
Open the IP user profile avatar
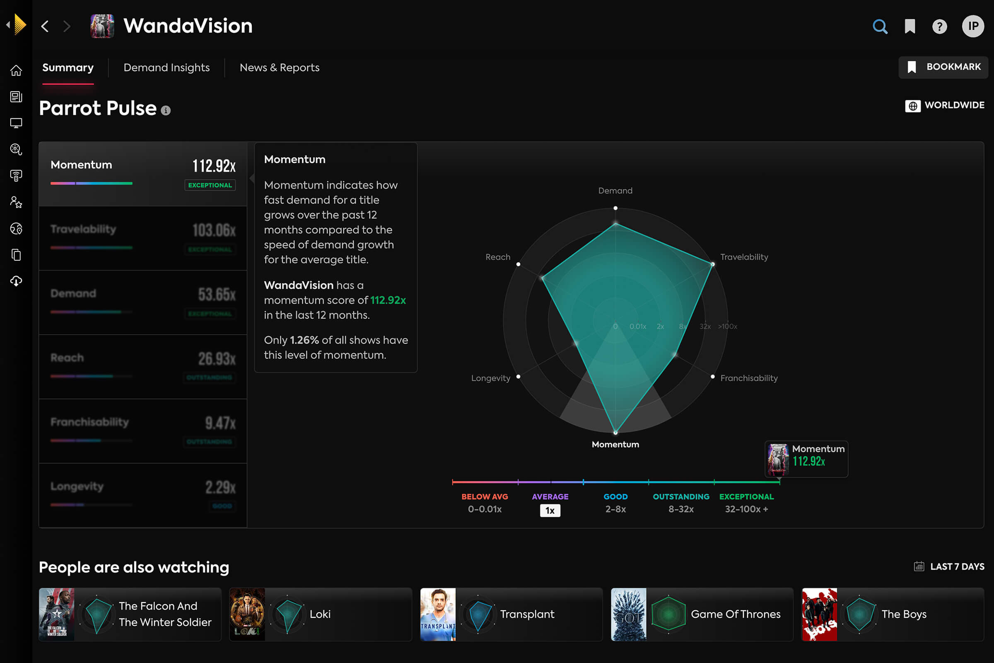pyautogui.click(x=973, y=26)
